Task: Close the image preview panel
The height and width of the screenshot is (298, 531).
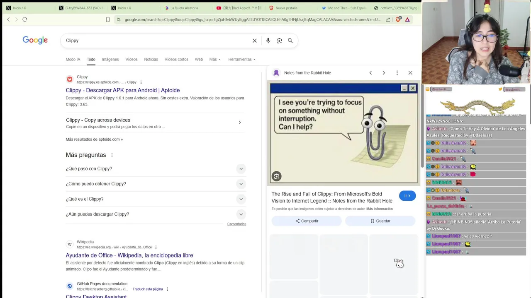Action: 410,73
